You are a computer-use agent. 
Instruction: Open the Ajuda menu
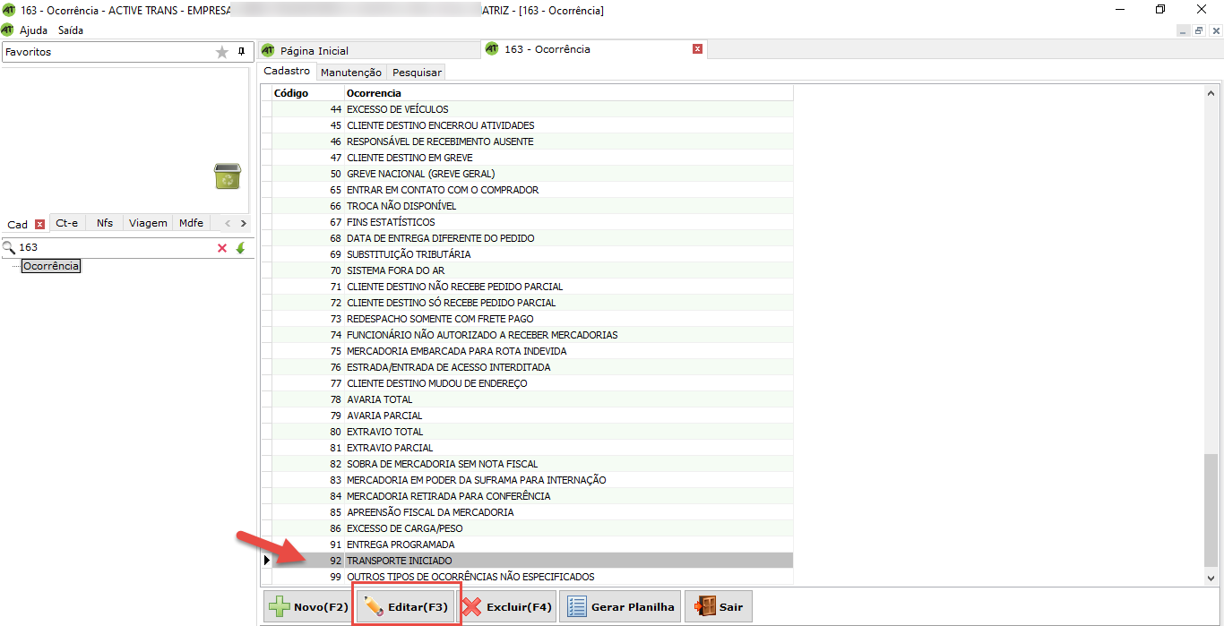33,30
